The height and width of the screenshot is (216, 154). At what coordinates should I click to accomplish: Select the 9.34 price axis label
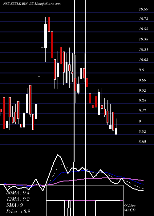[x=142, y=101]
